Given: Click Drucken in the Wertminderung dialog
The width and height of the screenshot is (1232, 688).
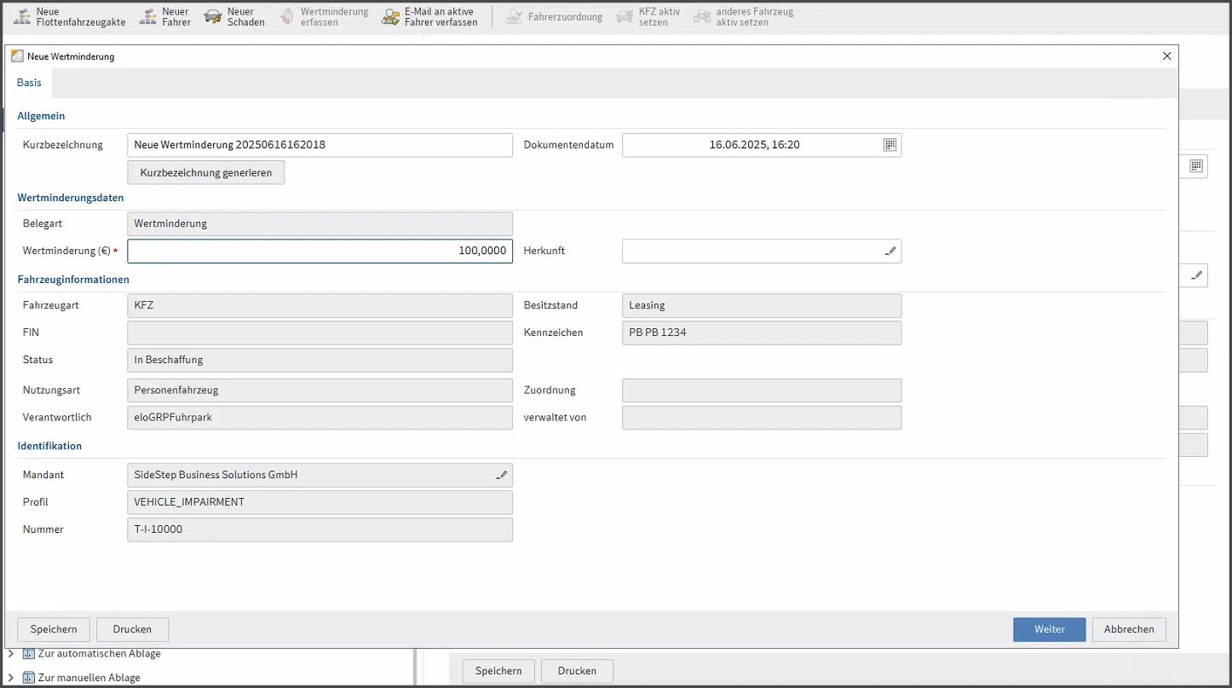Looking at the screenshot, I should coord(132,629).
